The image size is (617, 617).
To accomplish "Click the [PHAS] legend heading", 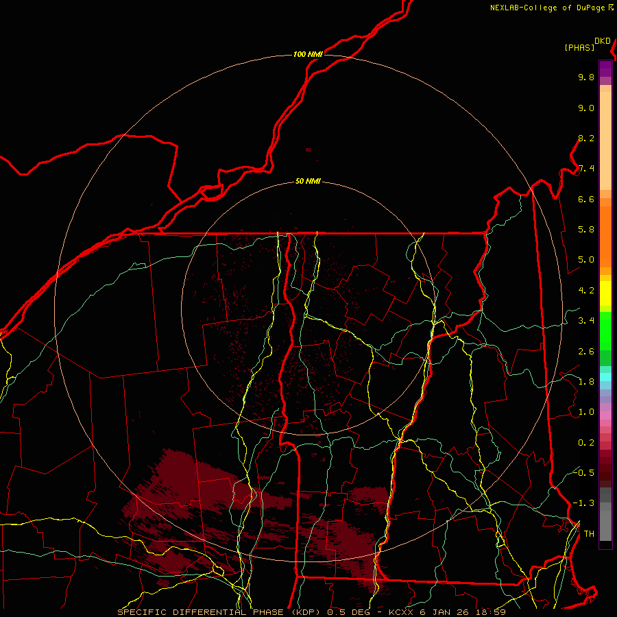I will (579, 47).
